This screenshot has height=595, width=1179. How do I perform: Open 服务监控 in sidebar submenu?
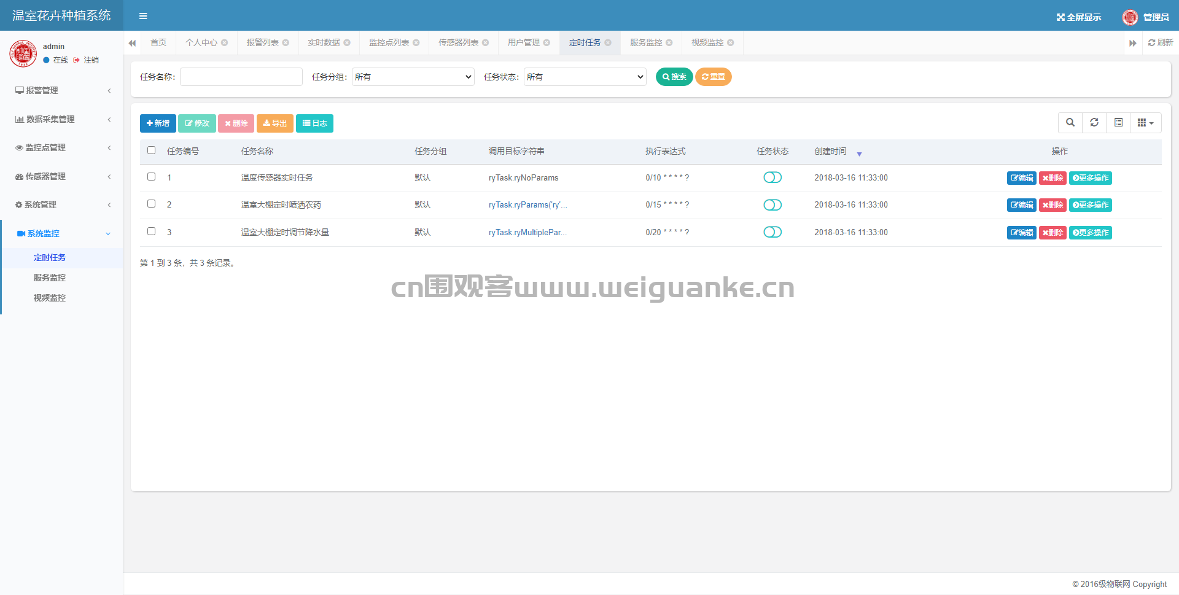tap(50, 278)
